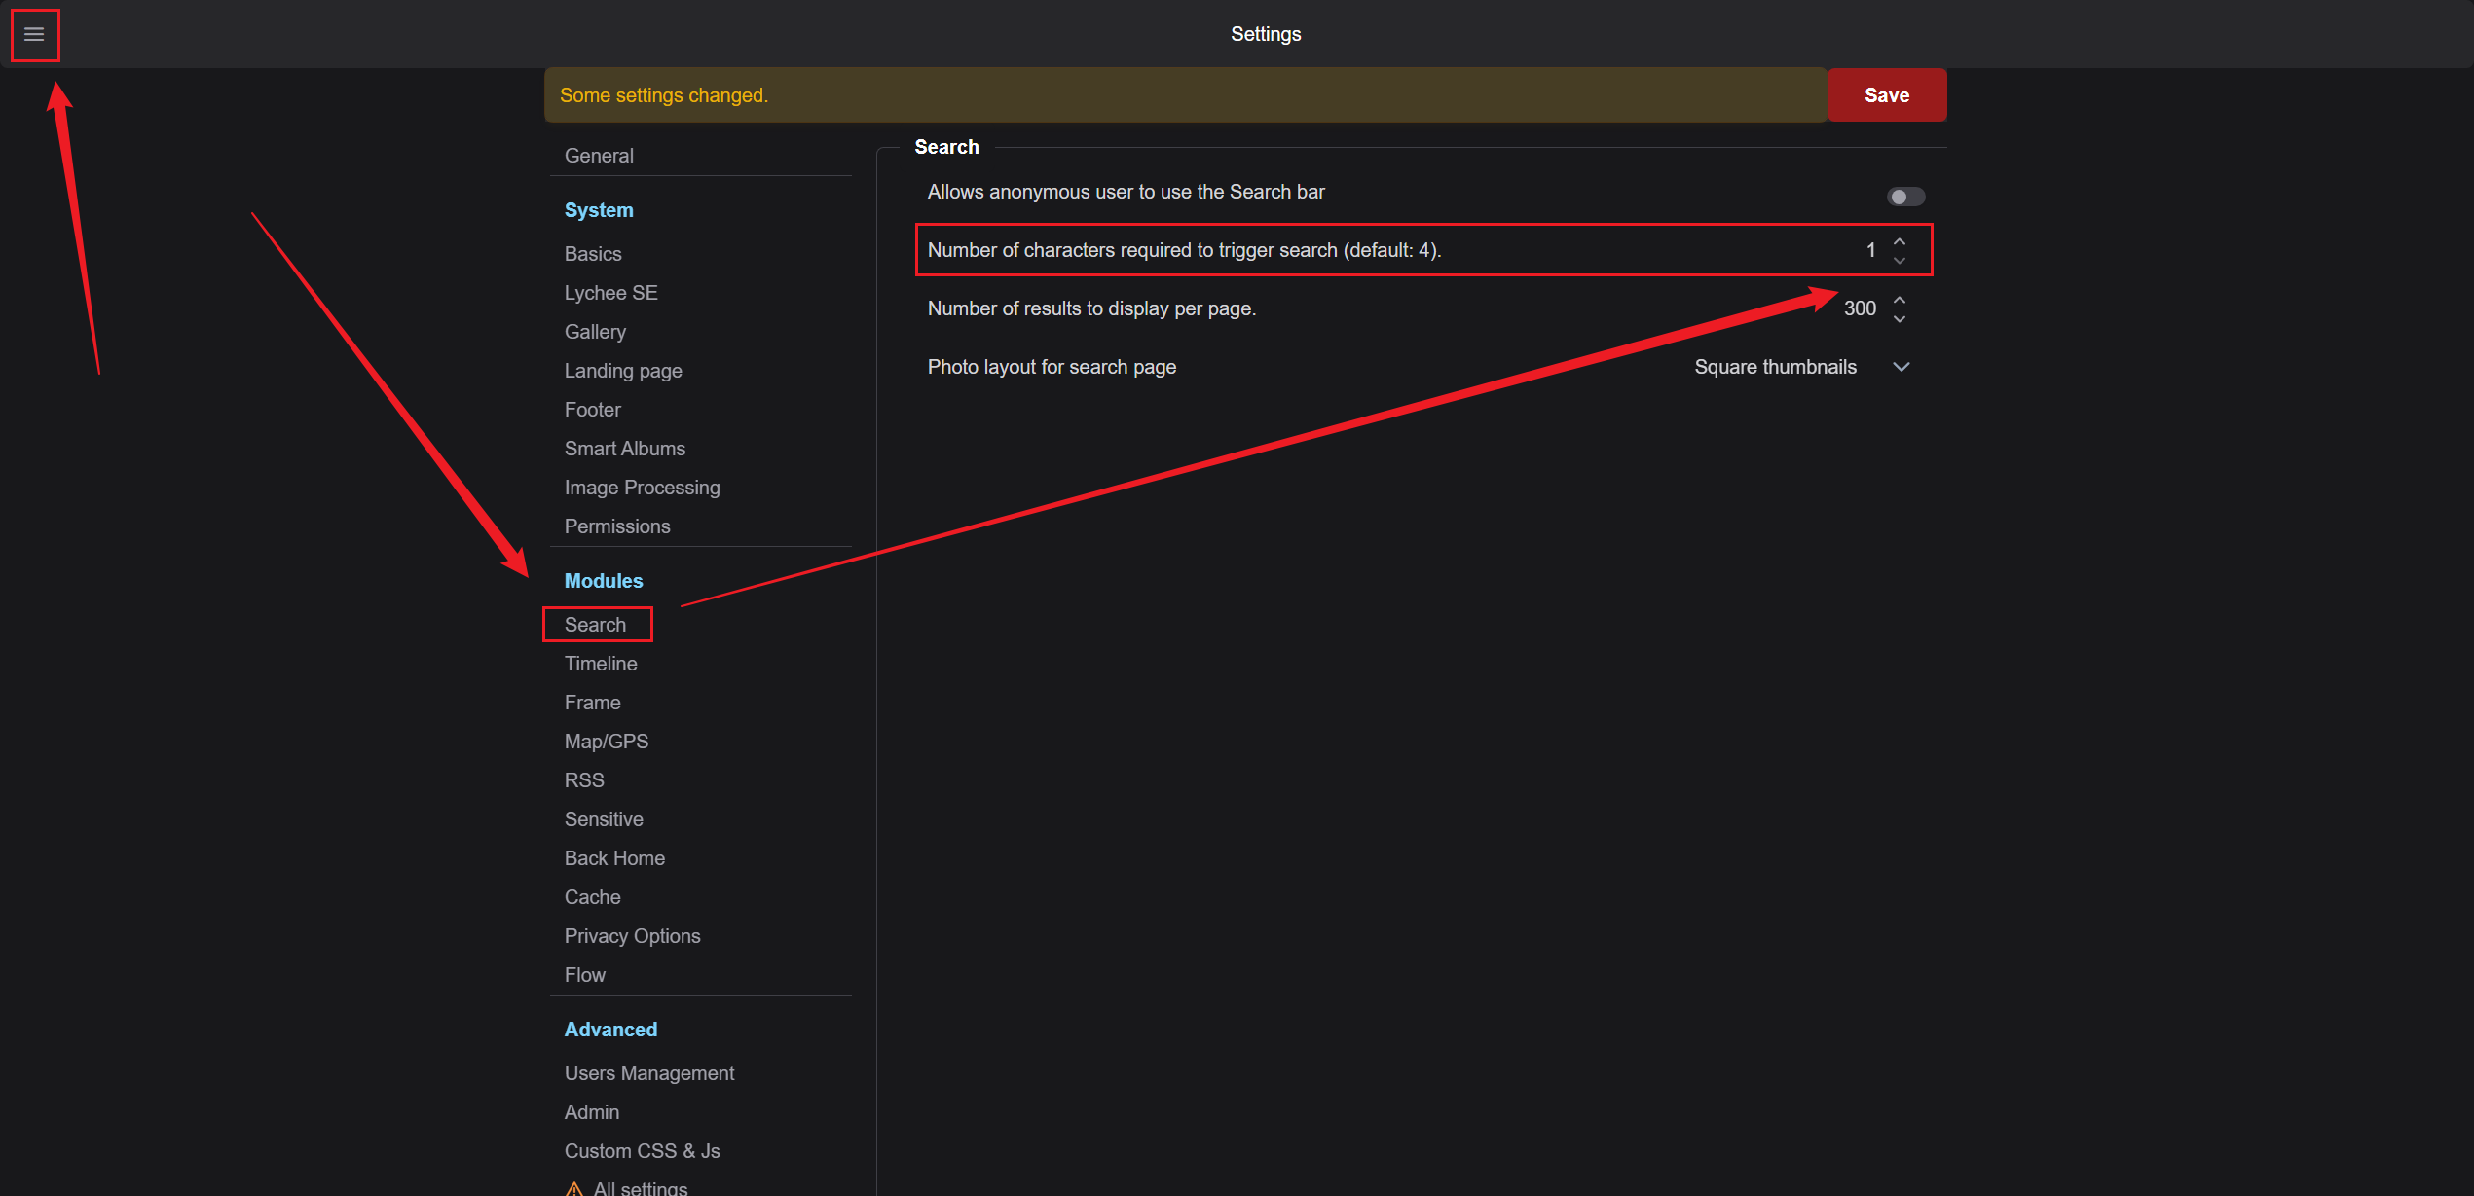The width and height of the screenshot is (2474, 1196).
Task: Click the warning icon beside All settings
Action: [x=574, y=1188]
